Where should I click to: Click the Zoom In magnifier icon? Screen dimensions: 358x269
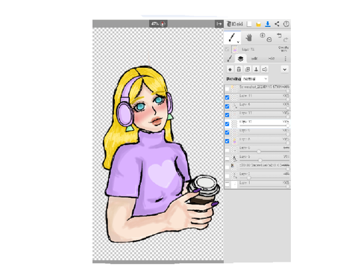[x=263, y=35]
